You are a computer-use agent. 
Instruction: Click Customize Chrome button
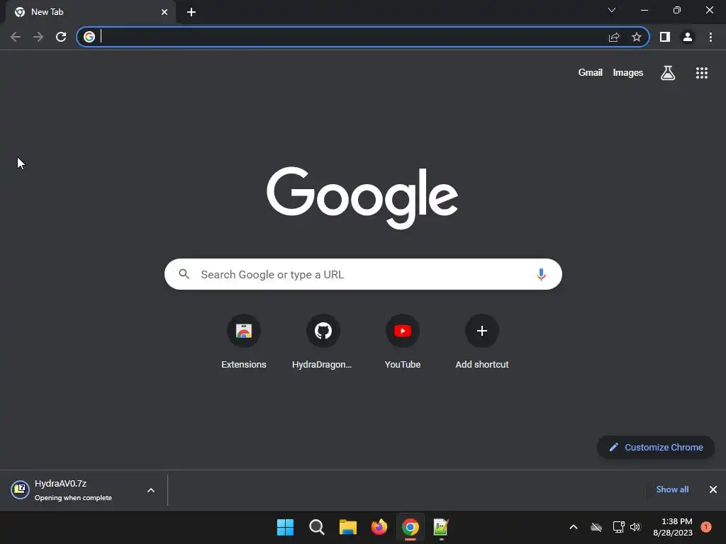[x=656, y=448]
